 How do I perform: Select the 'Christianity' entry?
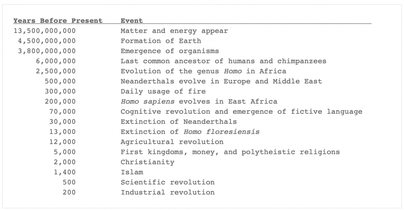tap(148, 162)
